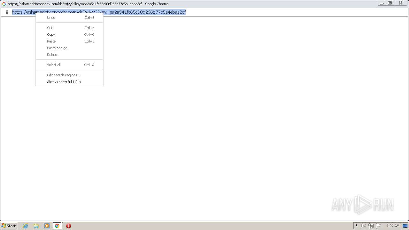Choose Undo from context menu
The image size is (409, 230).
point(69,18)
